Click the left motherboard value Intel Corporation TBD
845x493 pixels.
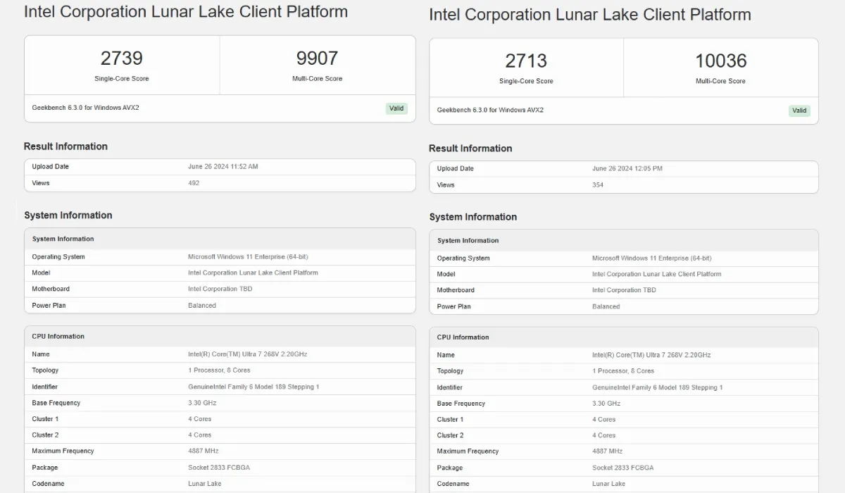[220, 289]
